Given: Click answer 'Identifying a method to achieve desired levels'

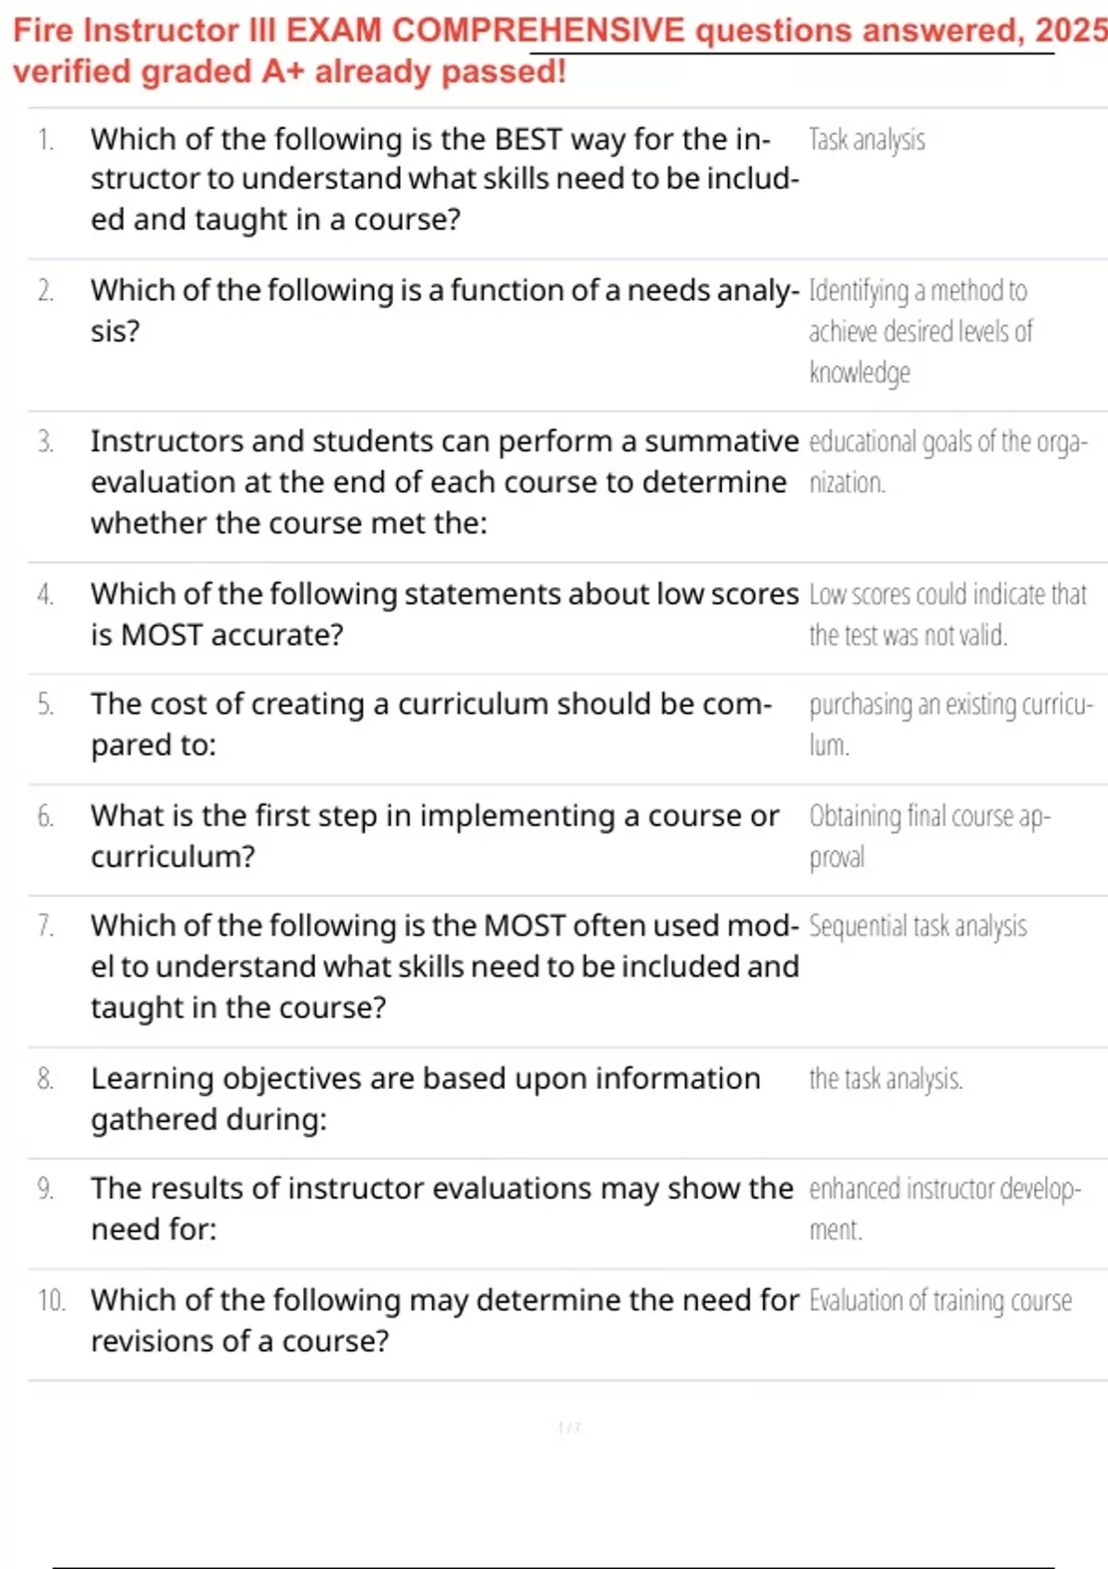Looking at the screenshot, I should pyautogui.click(x=921, y=330).
